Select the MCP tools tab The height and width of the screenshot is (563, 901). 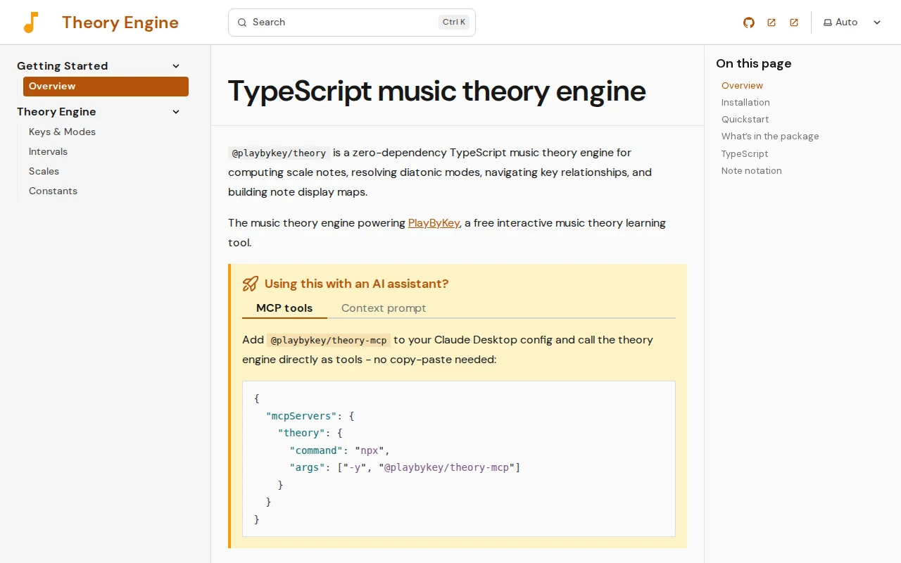point(284,308)
